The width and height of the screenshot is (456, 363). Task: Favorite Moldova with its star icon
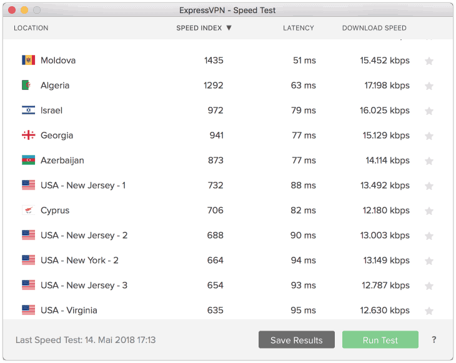tap(429, 61)
